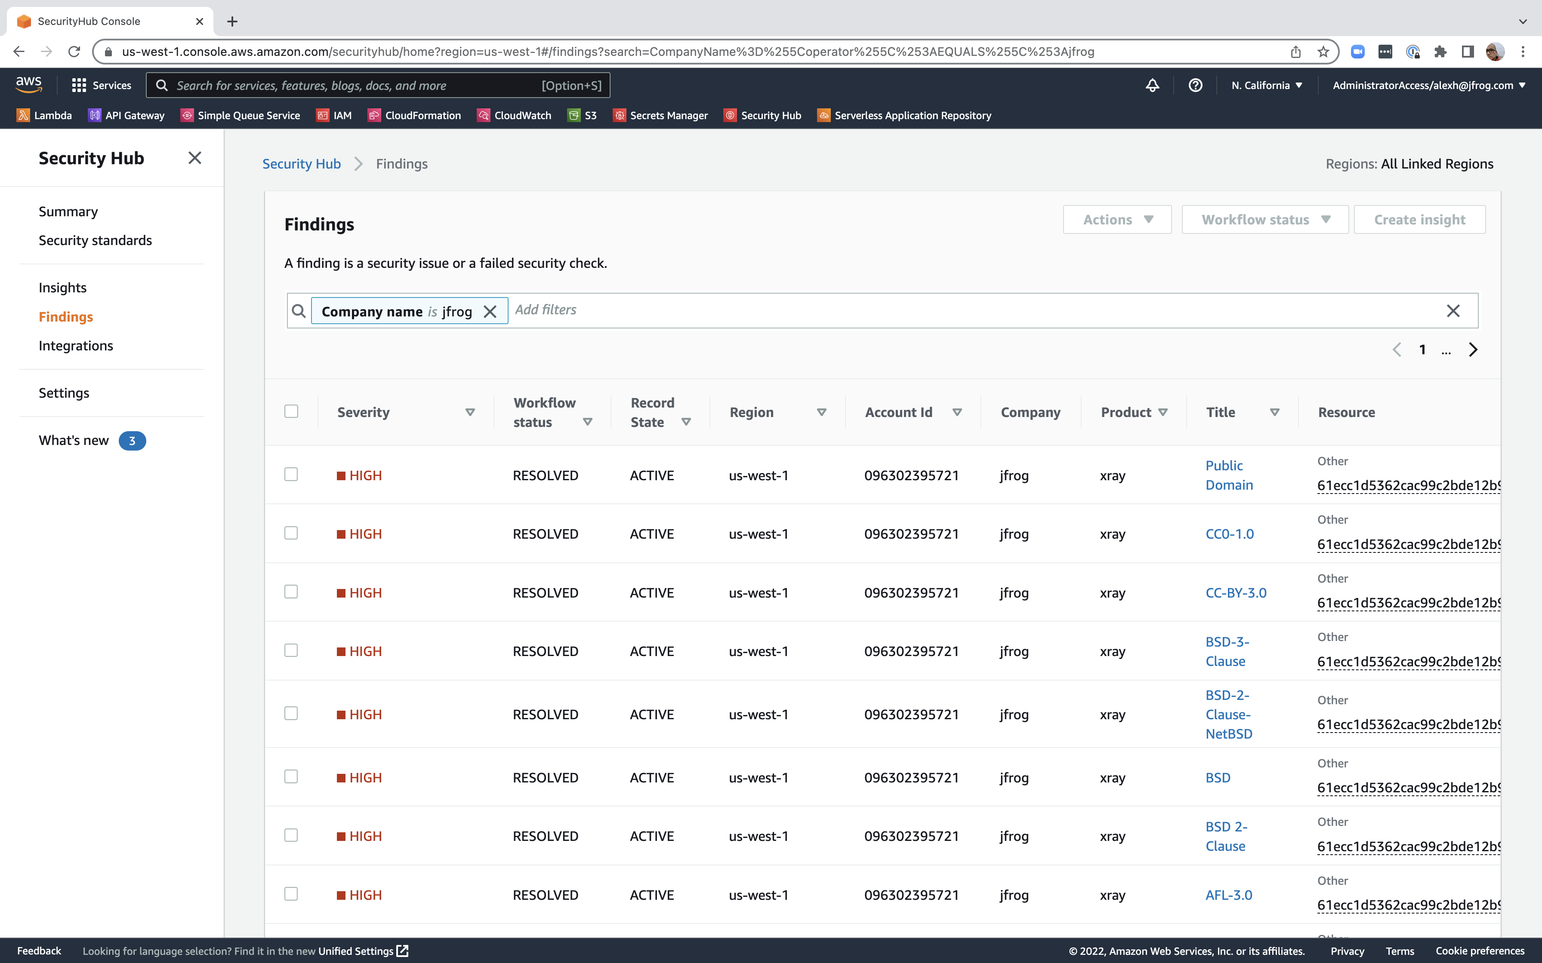Go back in browser history
The width and height of the screenshot is (1542, 963).
19,52
